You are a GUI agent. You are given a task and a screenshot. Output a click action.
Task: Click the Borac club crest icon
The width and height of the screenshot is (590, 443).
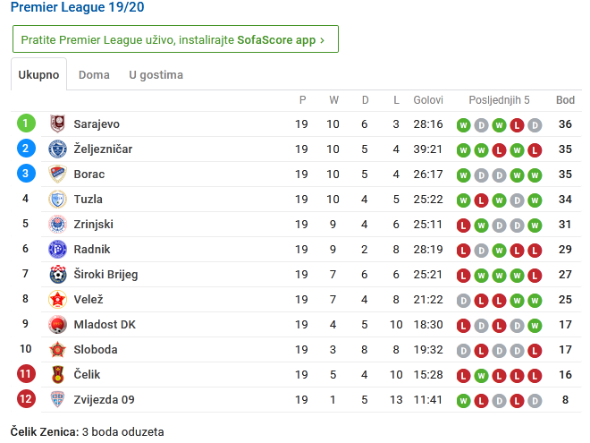click(58, 175)
